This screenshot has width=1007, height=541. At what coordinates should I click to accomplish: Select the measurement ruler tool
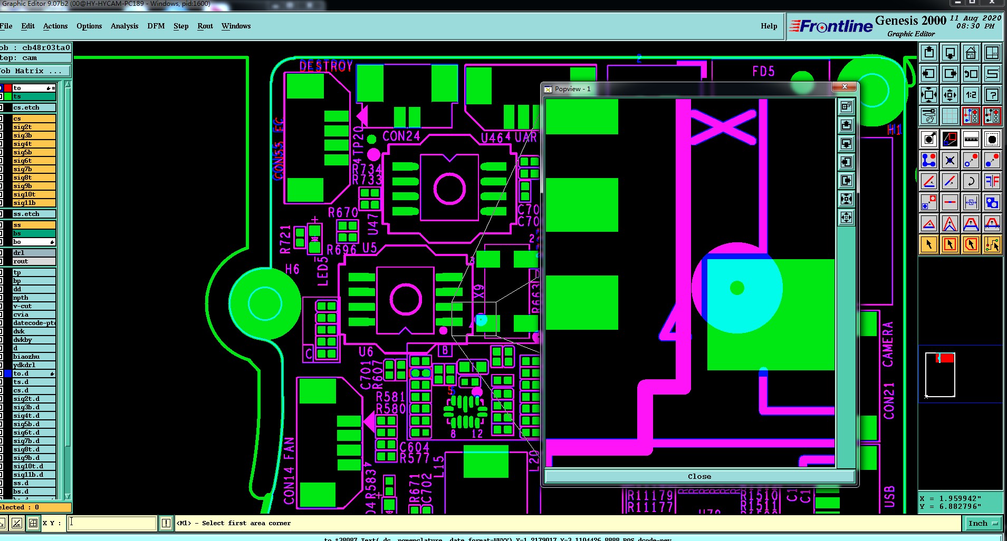click(x=971, y=139)
